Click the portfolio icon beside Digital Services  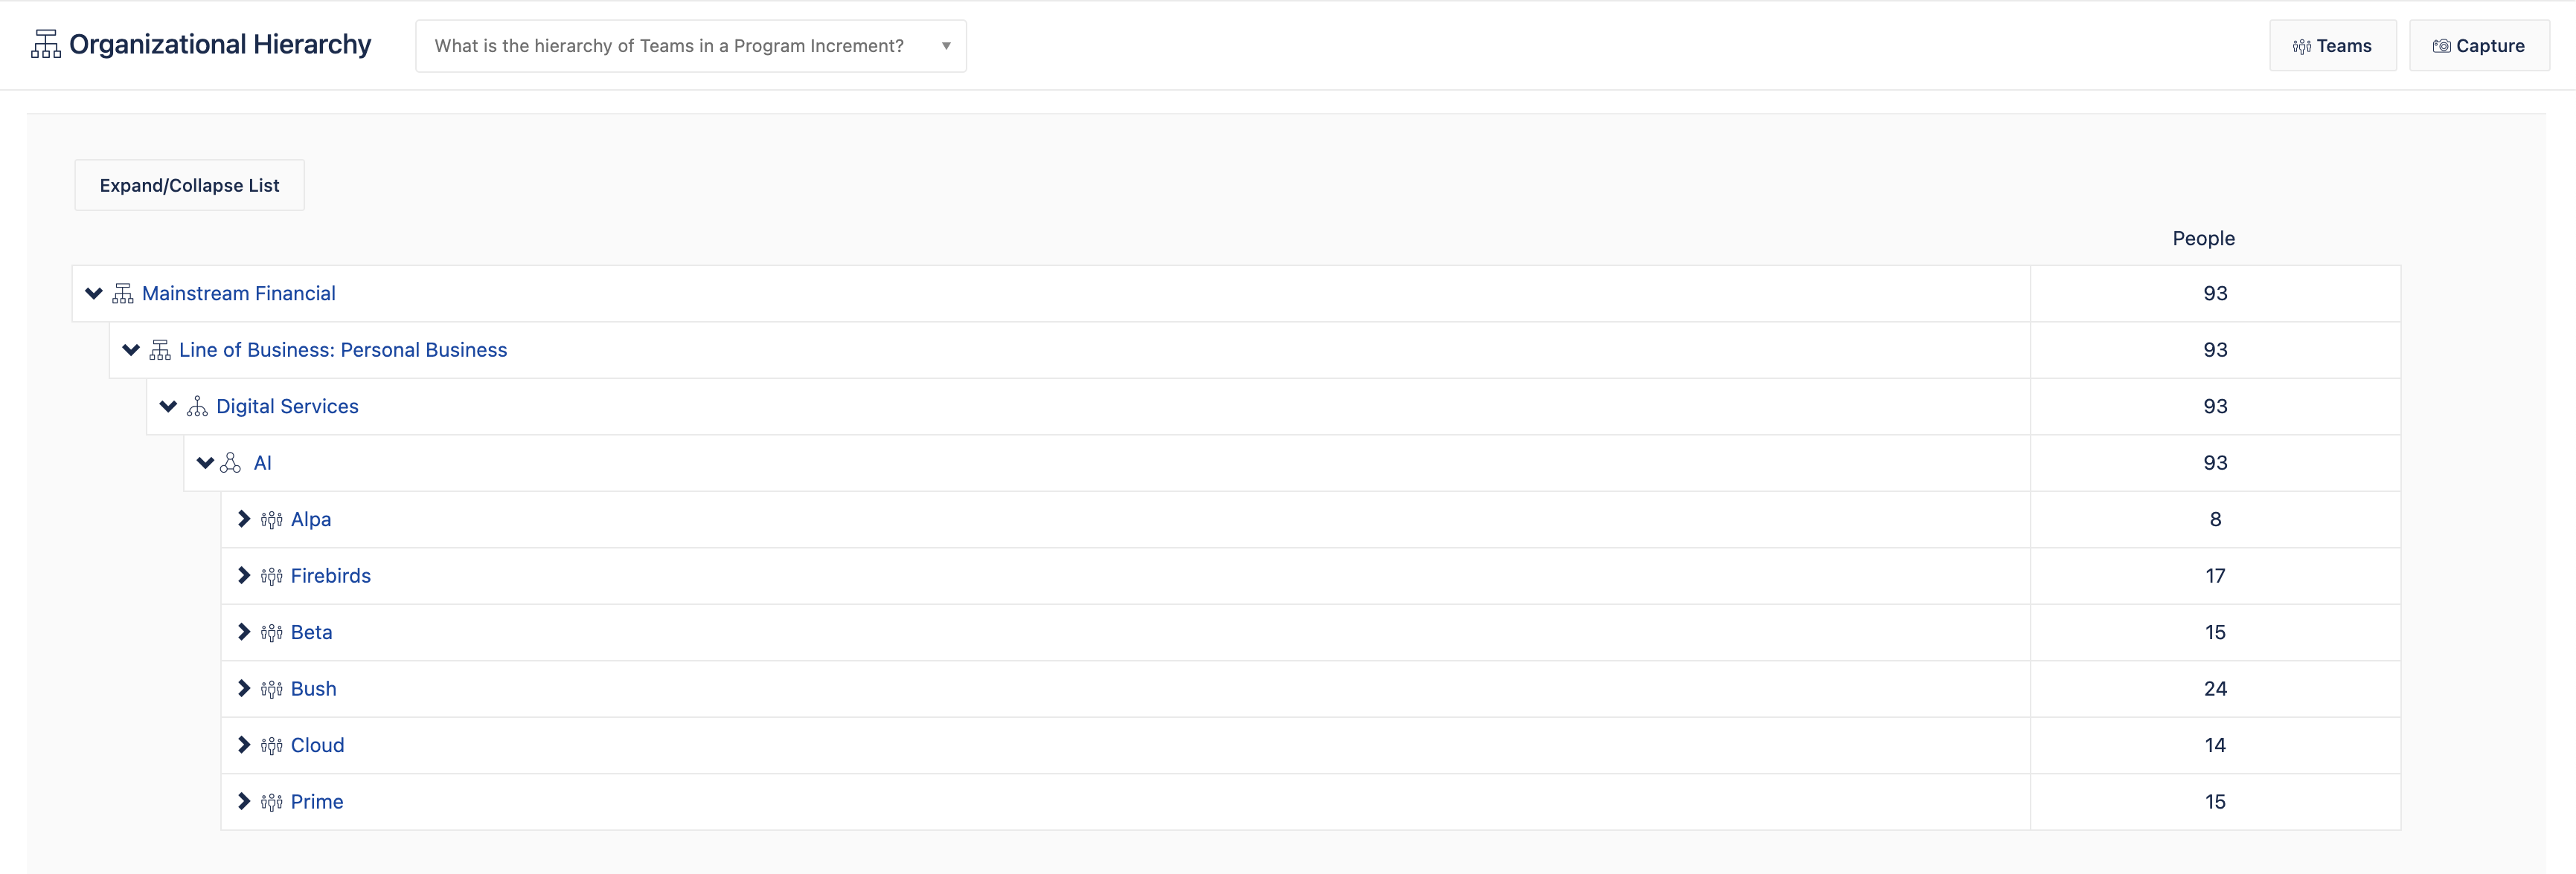pos(197,407)
